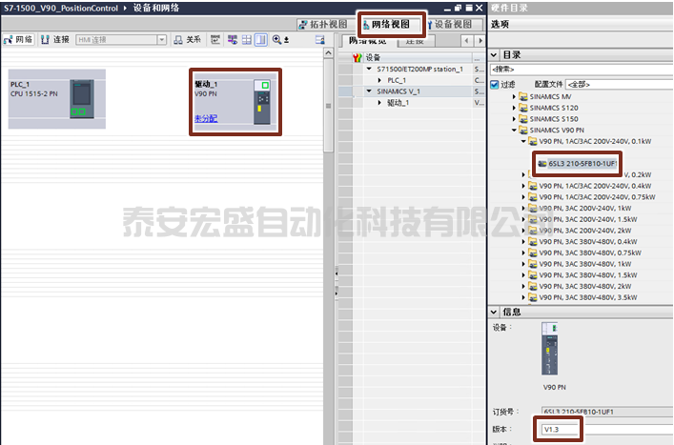This screenshot has width=674, height=445.
Task: Click the 订货号 order number field
Action: (607, 412)
